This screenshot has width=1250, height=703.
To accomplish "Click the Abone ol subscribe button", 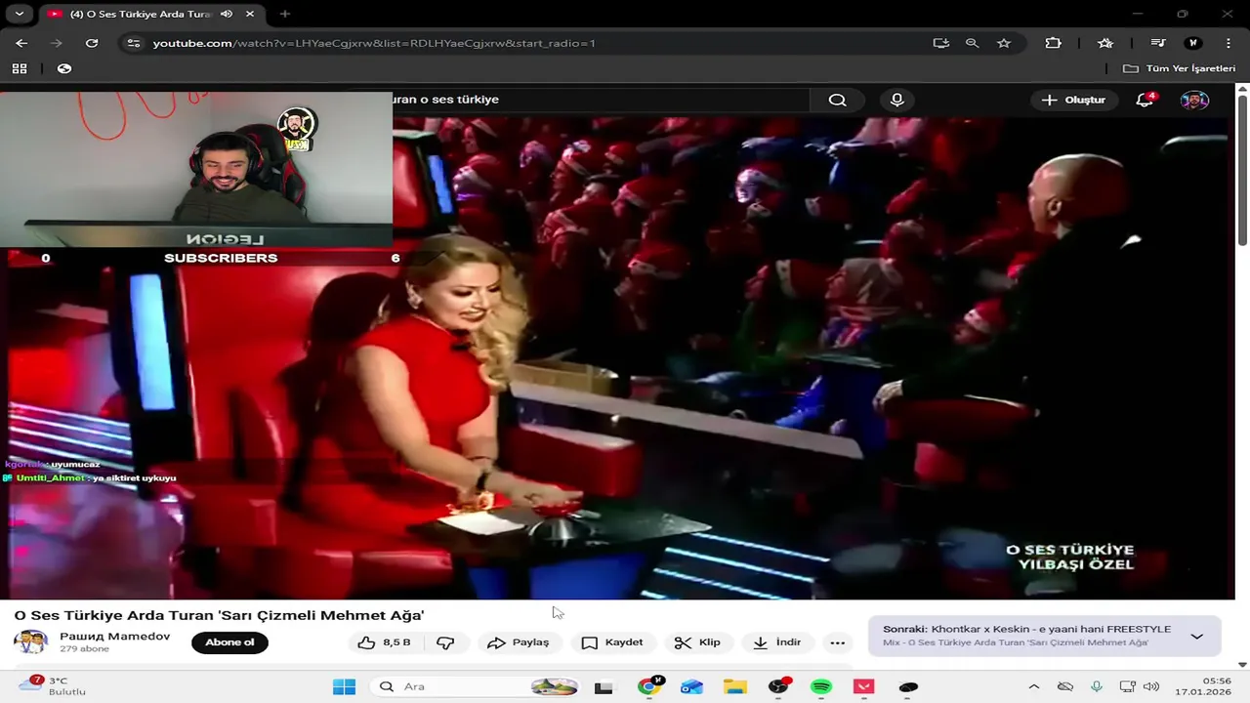I will tap(229, 642).
